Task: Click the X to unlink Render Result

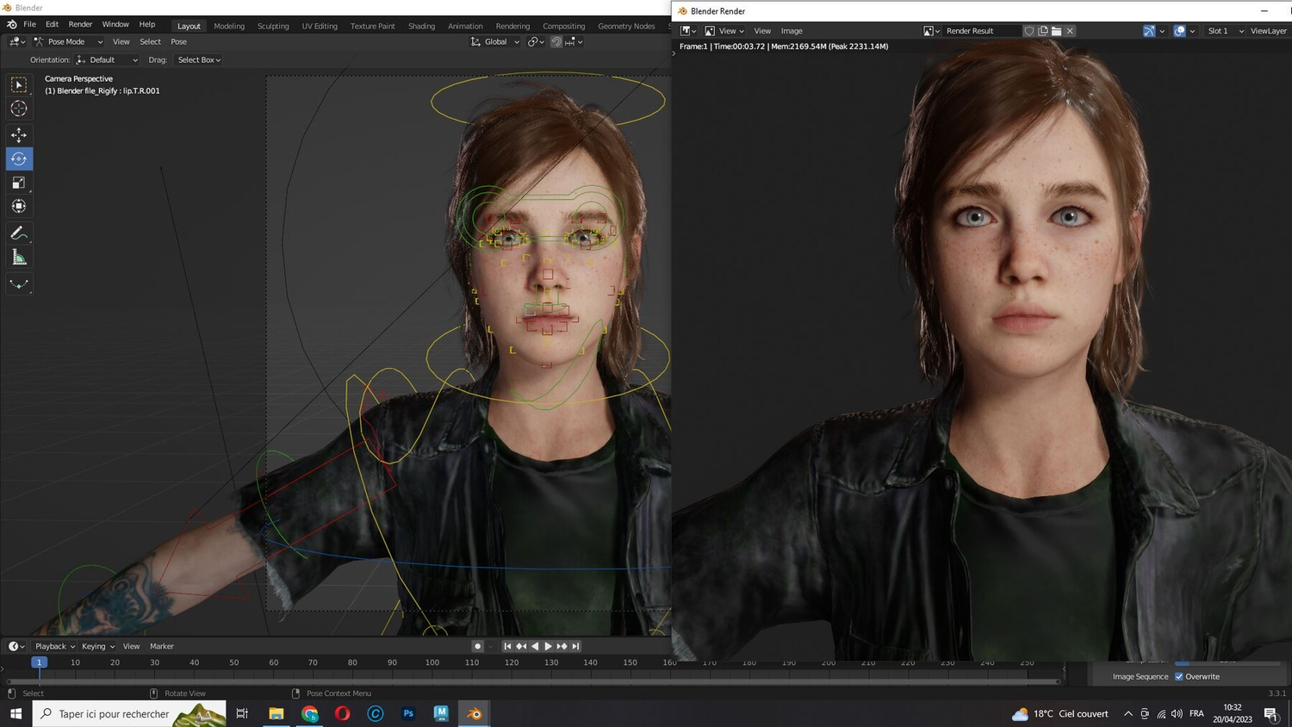Action: point(1070,31)
